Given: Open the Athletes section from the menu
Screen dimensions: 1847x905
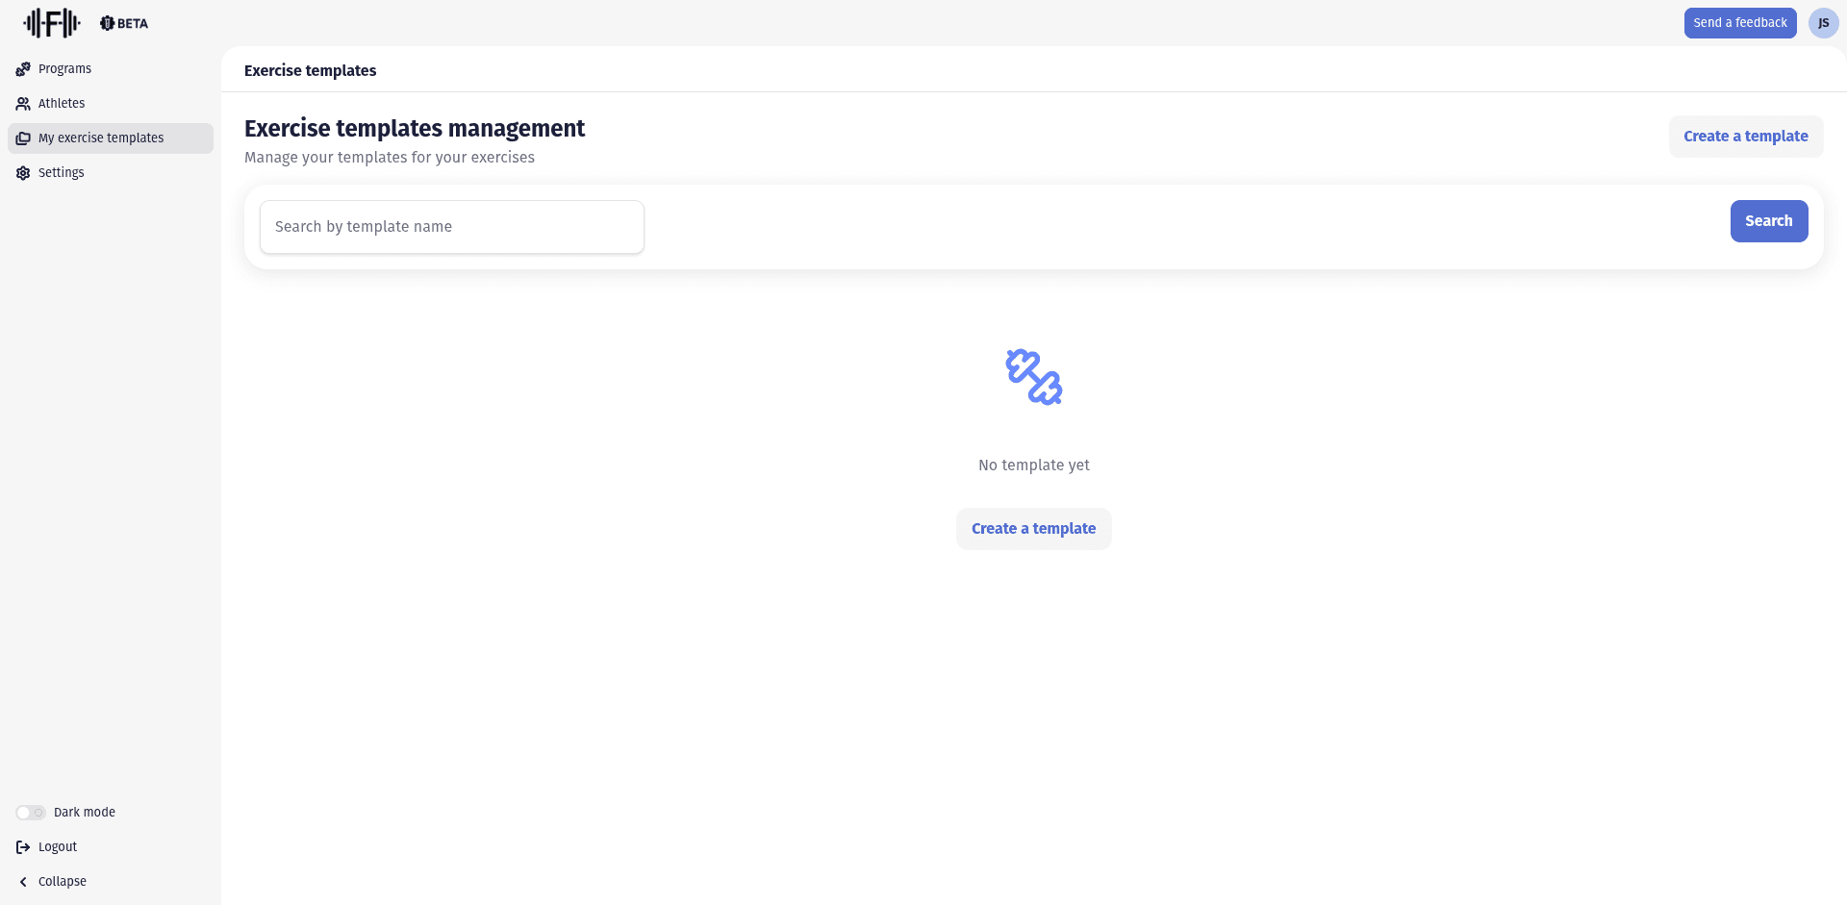Looking at the screenshot, I should point(62,103).
